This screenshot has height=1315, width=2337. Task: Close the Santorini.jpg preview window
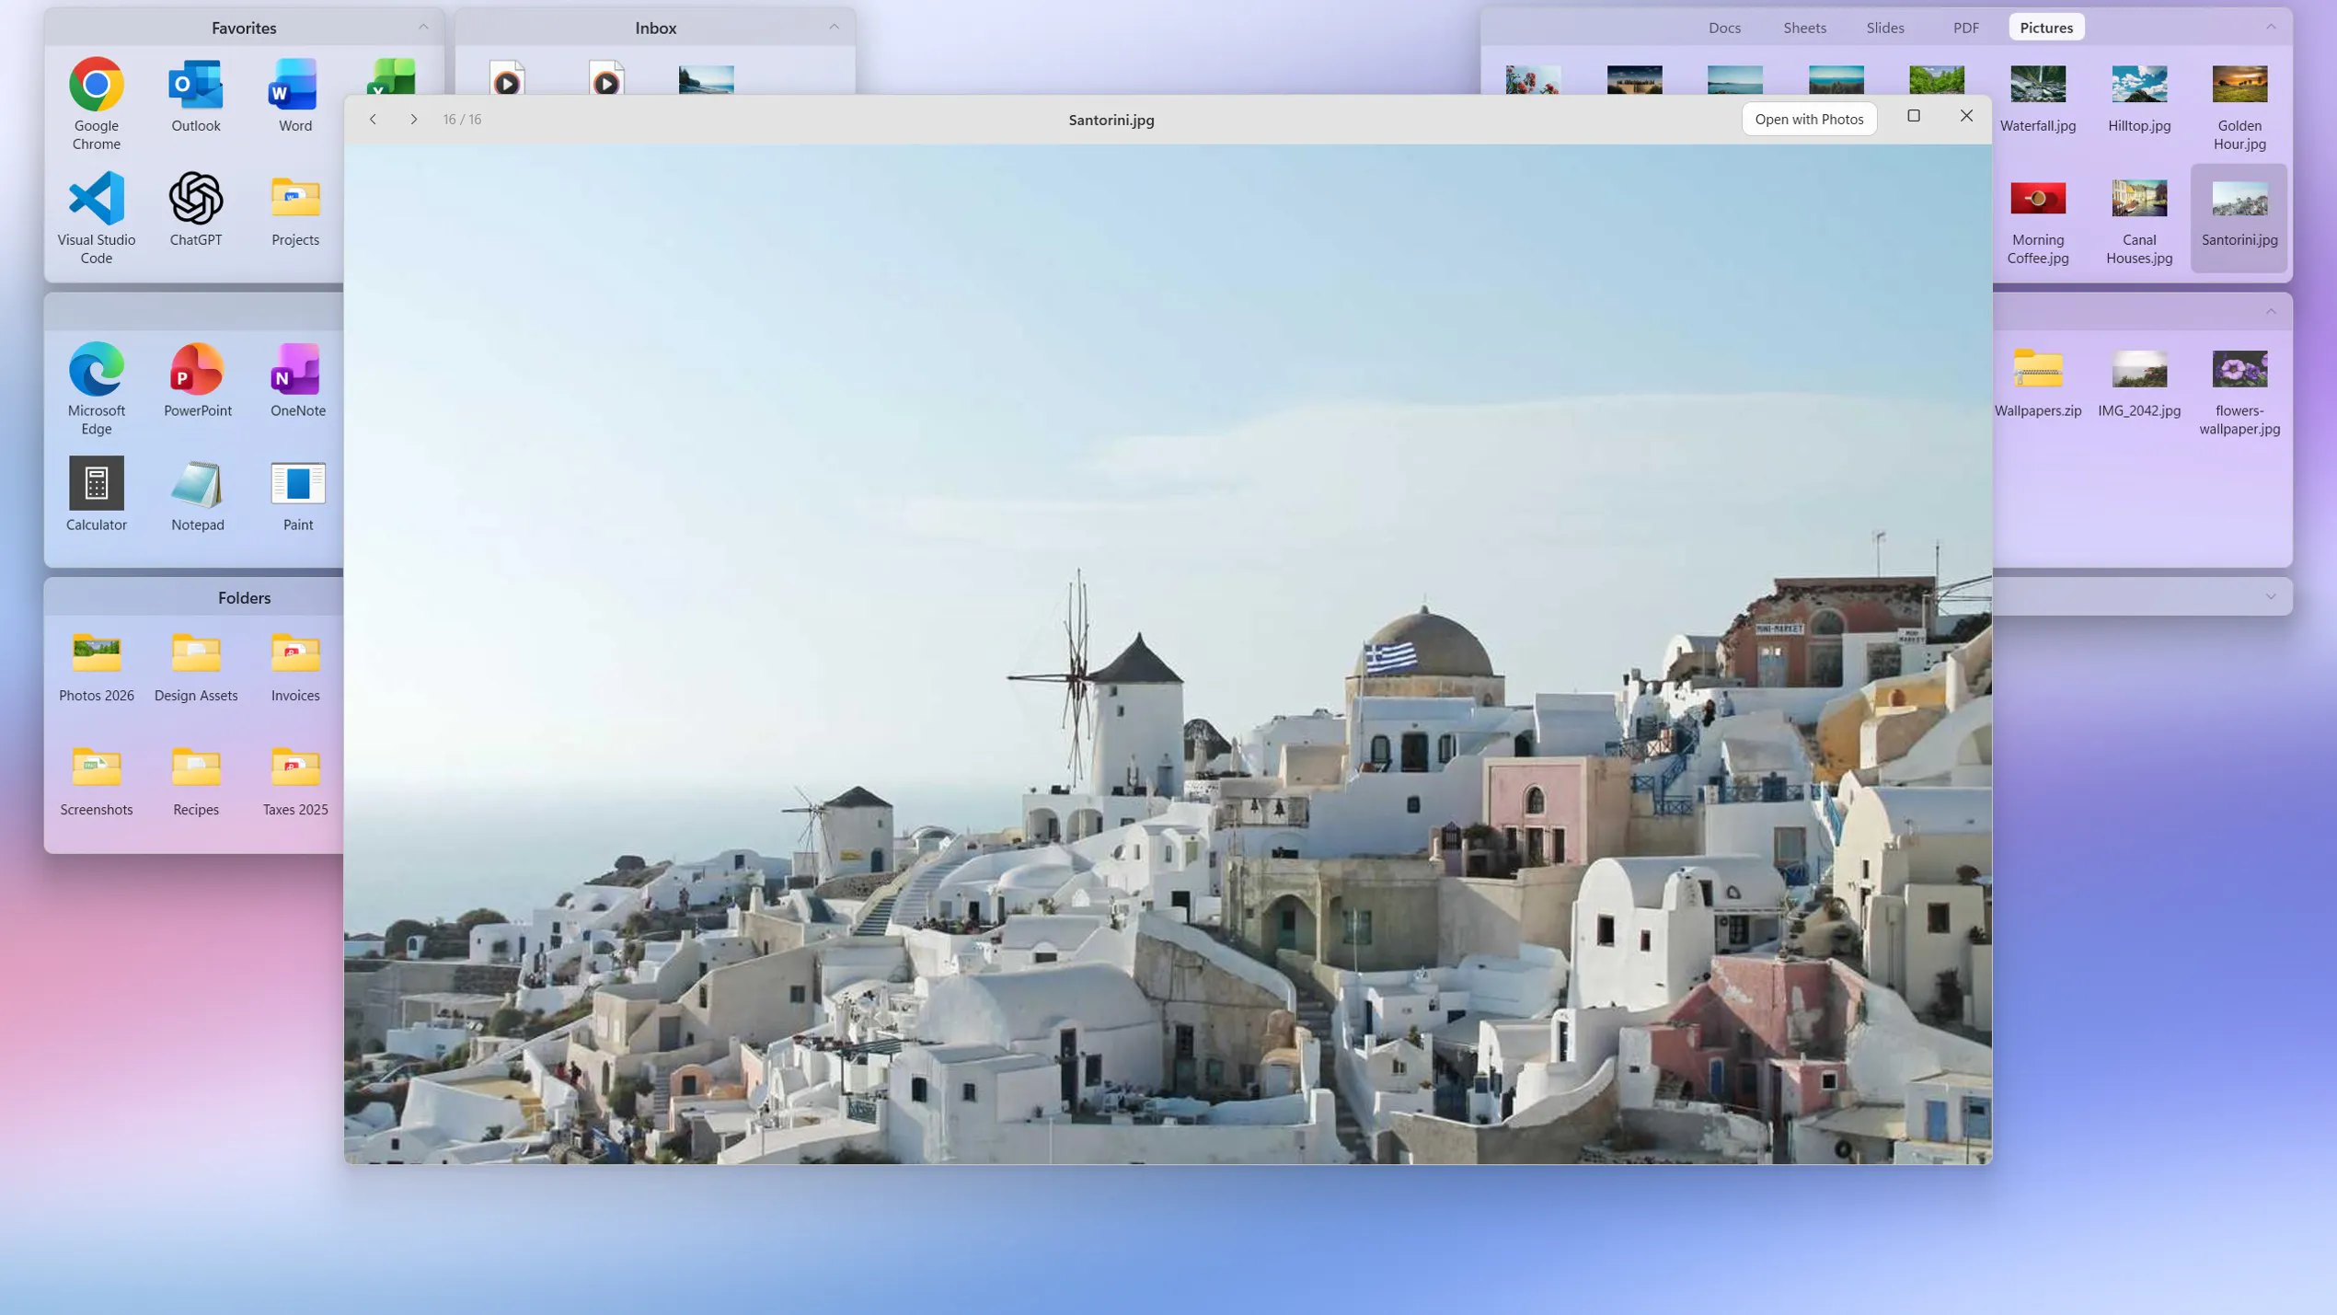(1965, 116)
